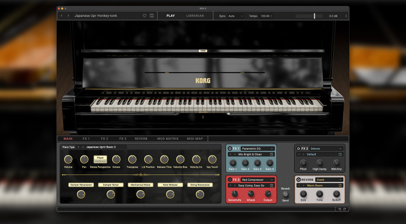Click the save preset disk icon
The width and height of the screenshot is (406, 224).
[152, 16]
